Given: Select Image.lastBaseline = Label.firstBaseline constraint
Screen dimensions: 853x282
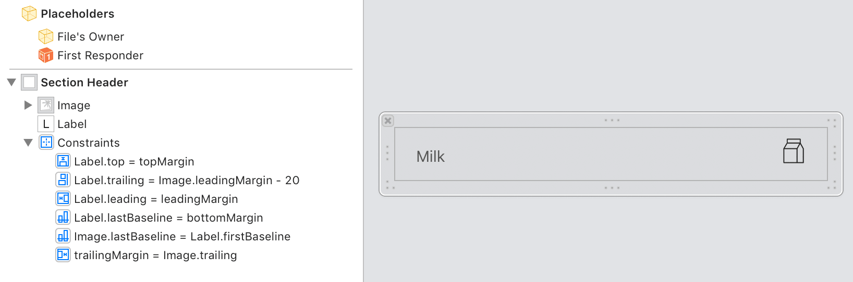Looking at the screenshot, I should [x=182, y=236].
